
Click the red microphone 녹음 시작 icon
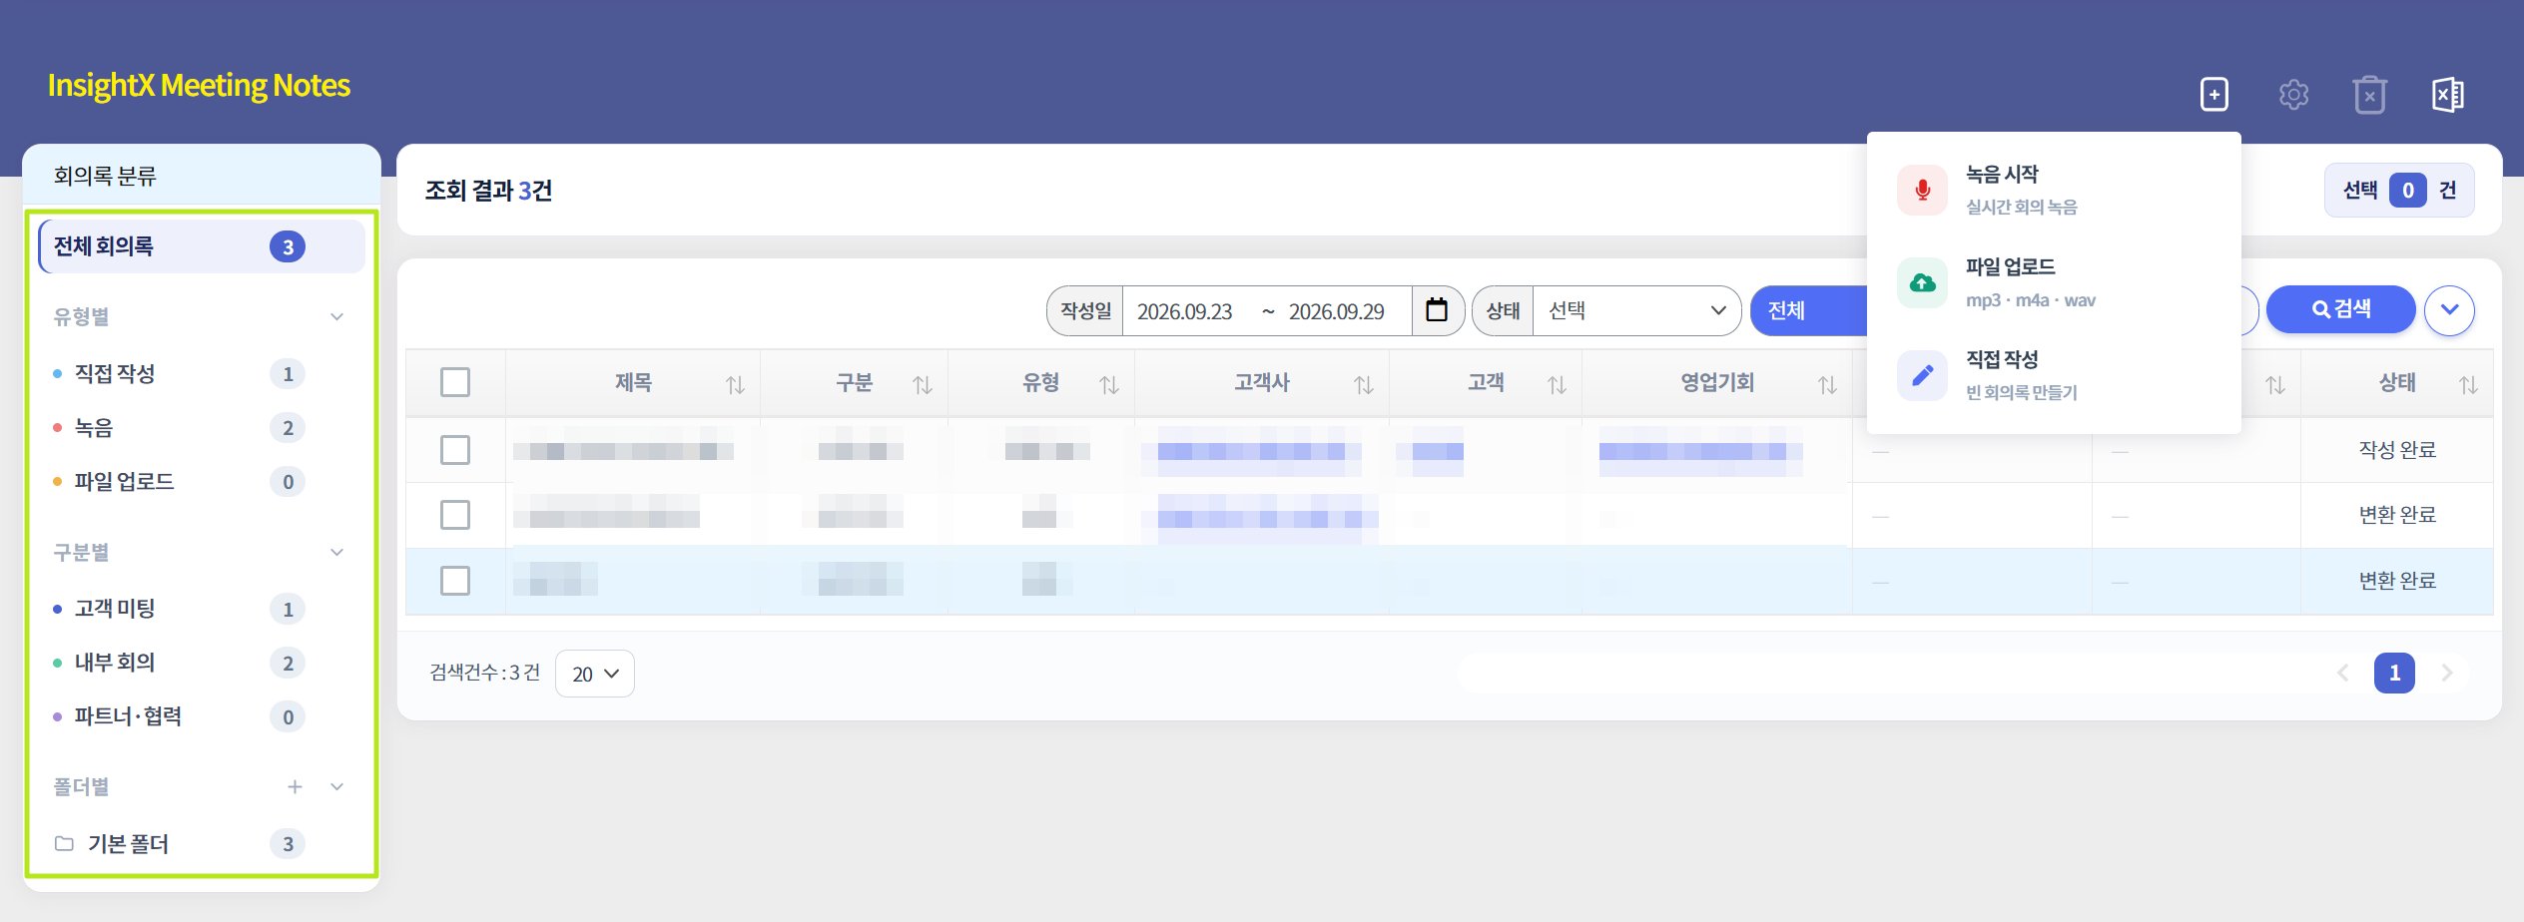point(1922,190)
